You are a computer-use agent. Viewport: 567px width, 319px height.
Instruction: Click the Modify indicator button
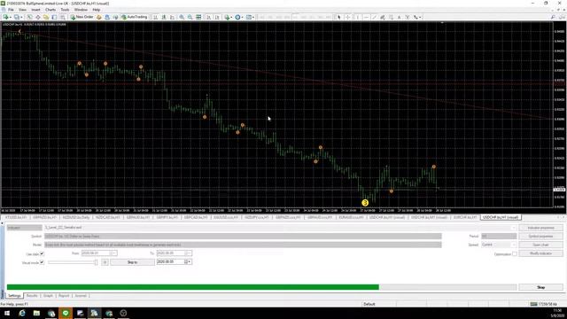[x=541, y=253]
